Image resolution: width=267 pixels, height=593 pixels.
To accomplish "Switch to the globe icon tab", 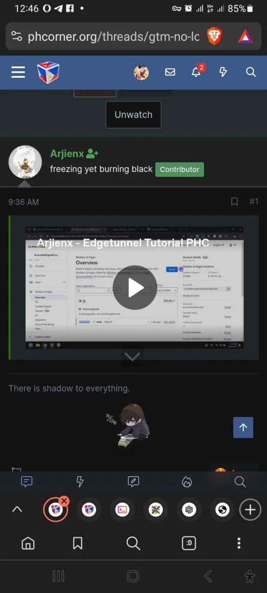I will 222,510.
